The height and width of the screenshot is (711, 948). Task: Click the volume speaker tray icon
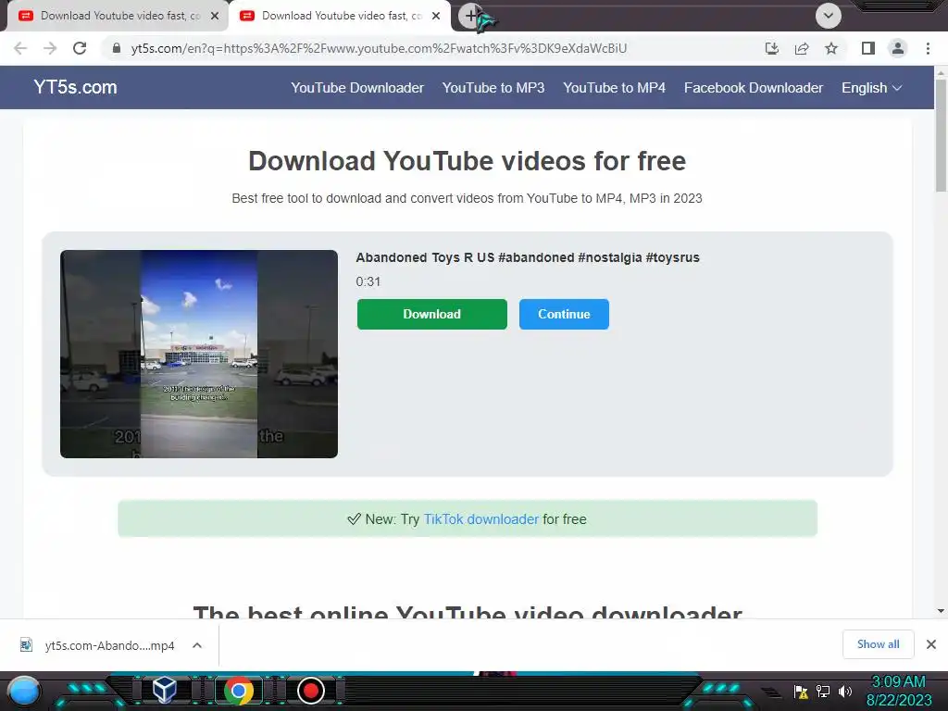pyautogui.click(x=845, y=691)
